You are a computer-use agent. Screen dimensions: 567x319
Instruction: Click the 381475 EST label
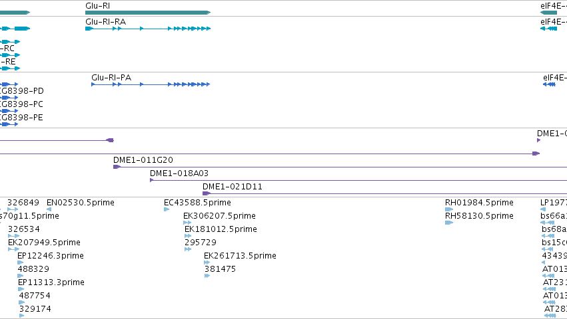click(x=221, y=269)
